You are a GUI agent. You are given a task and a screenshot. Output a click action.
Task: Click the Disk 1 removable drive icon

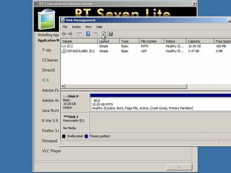point(66,116)
